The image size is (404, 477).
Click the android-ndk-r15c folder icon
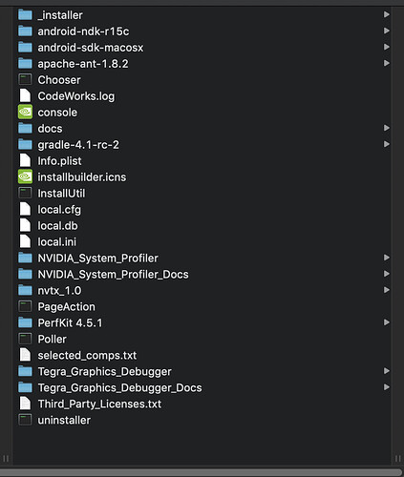[x=25, y=31]
